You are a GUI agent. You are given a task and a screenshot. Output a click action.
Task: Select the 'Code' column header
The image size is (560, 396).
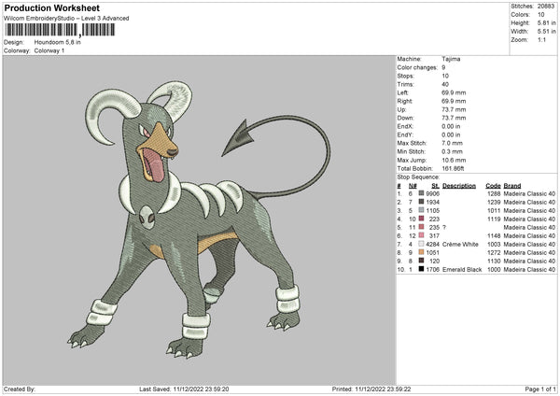(x=493, y=186)
